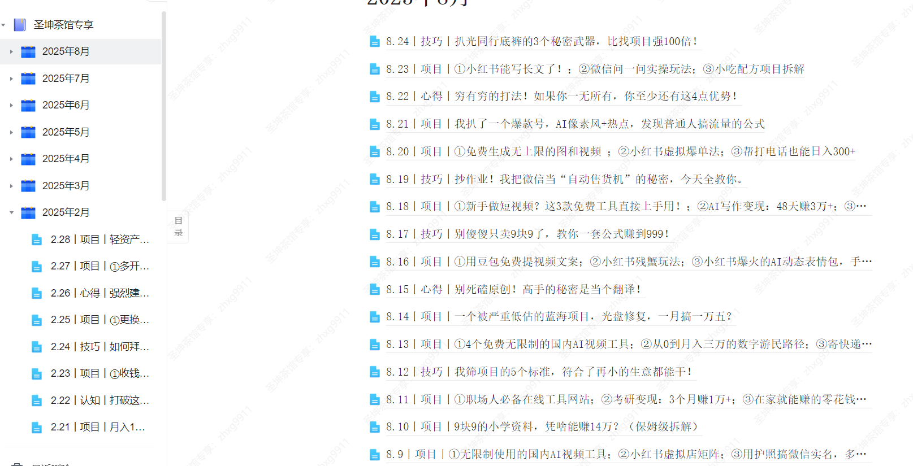Expand the 2025年6月 folder arrow
The height and width of the screenshot is (466, 913).
click(11, 105)
